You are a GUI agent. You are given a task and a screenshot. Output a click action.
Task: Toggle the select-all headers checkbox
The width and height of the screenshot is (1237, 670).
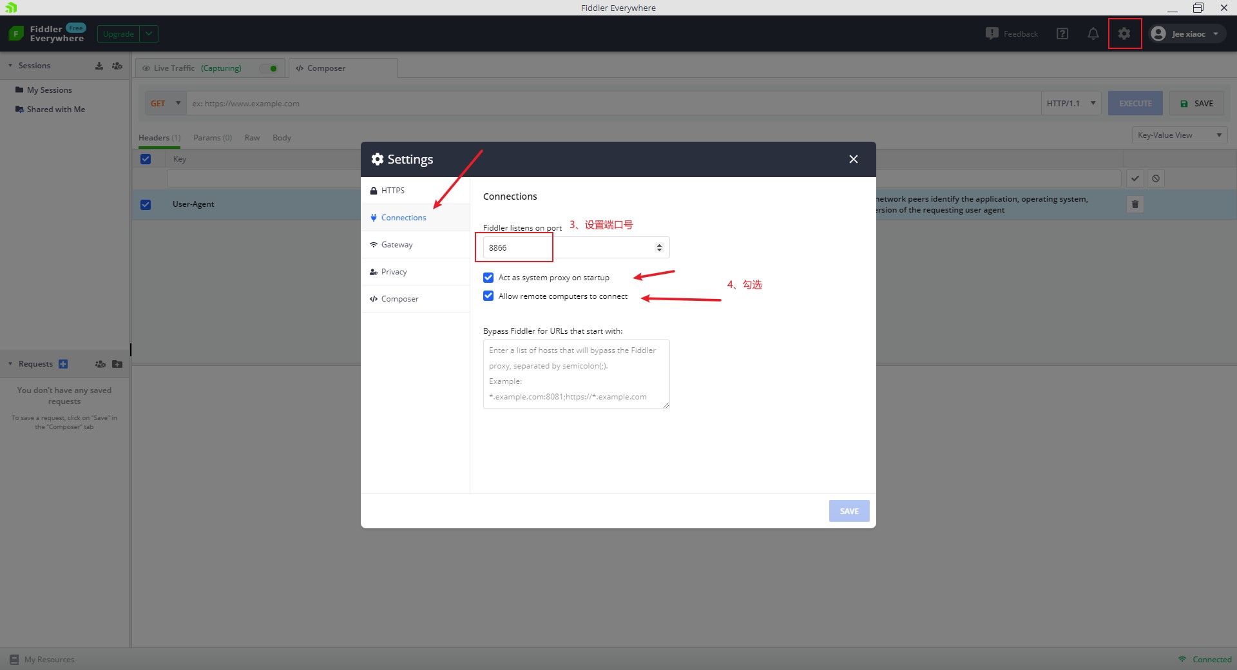[x=146, y=159]
